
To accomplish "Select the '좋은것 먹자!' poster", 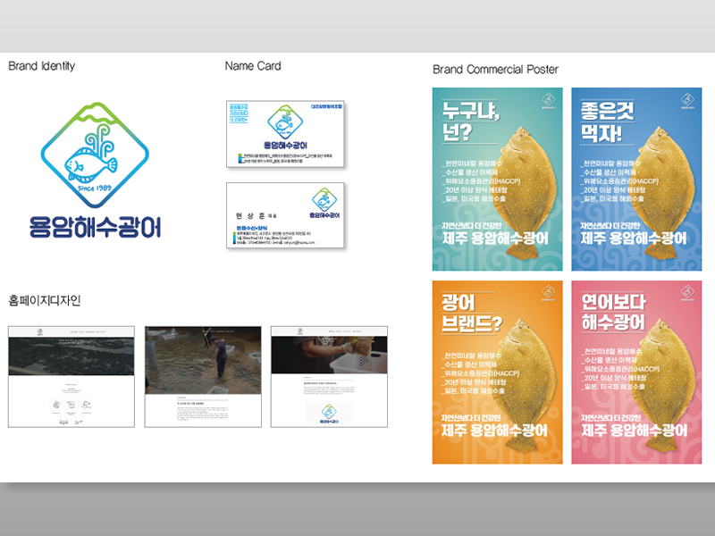I will click(x=636, y=179).
